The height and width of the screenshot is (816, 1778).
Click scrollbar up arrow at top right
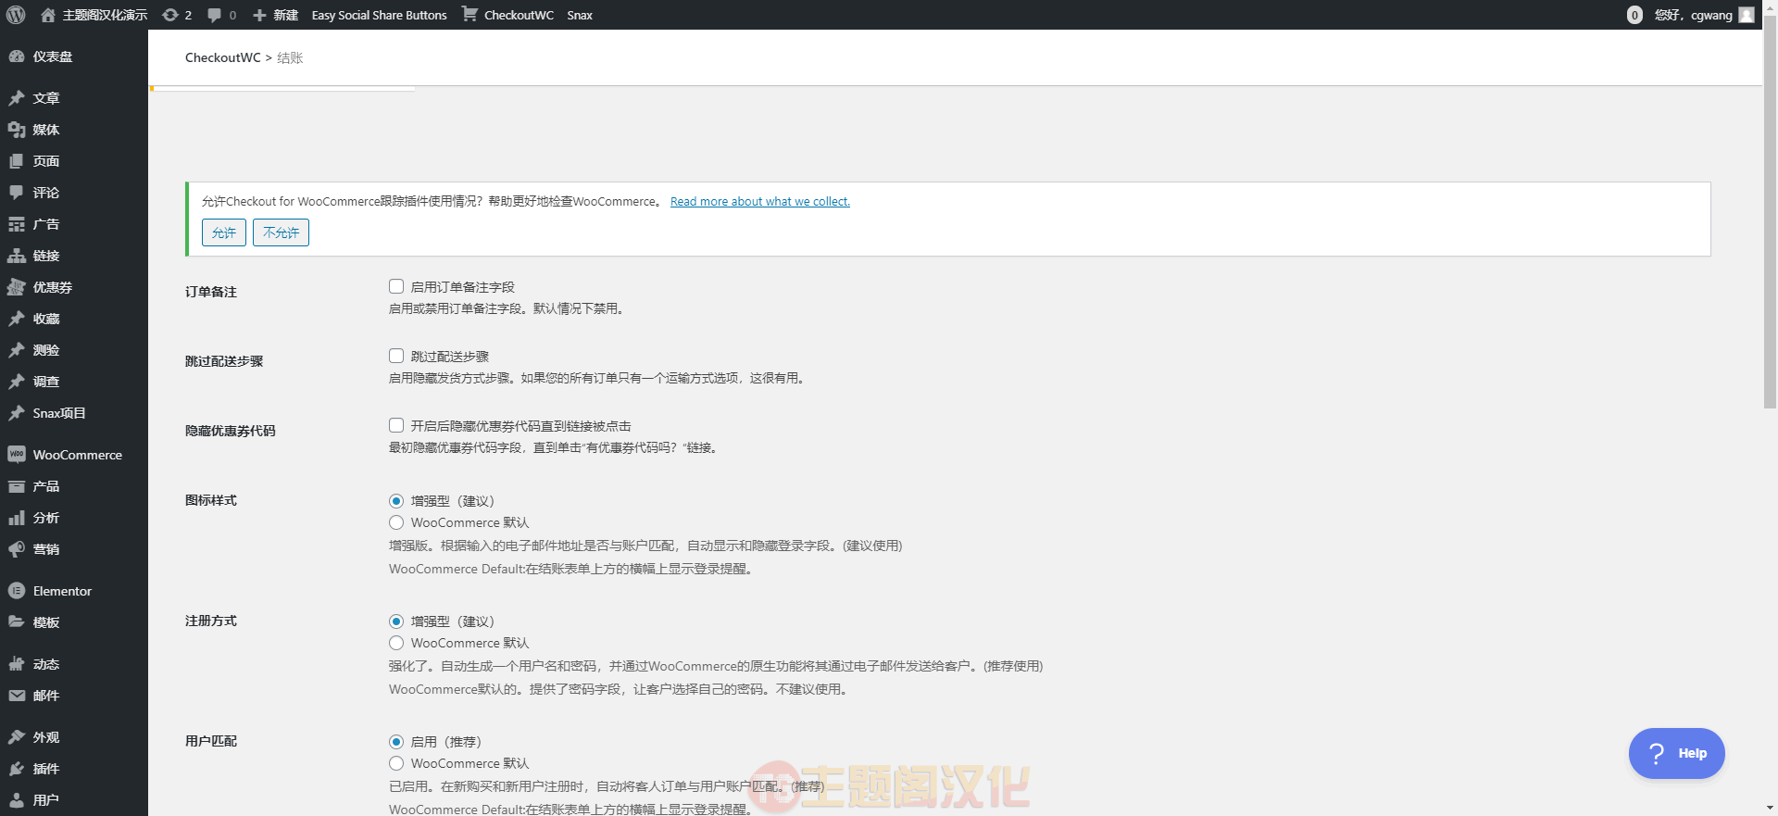[1770, 7]
